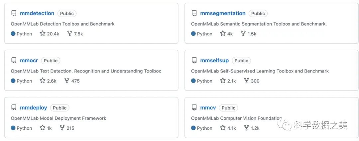The width and height of the screenshot is (359, 141).
Task: View mmocr's 2.6k stargazers count
Action: [52, 81]
